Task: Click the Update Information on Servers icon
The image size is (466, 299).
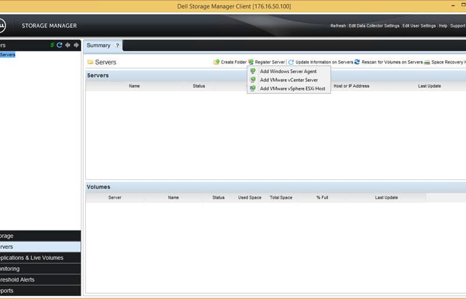Action: tap(291, 62)
